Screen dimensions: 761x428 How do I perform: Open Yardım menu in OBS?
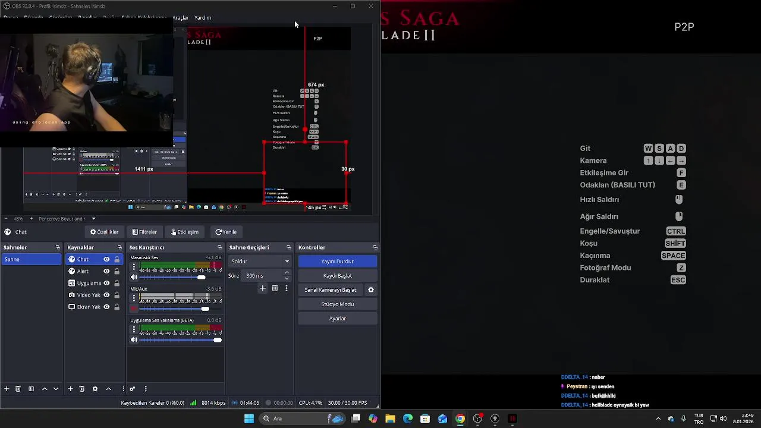pyautogui.click(x=203, y=18)
